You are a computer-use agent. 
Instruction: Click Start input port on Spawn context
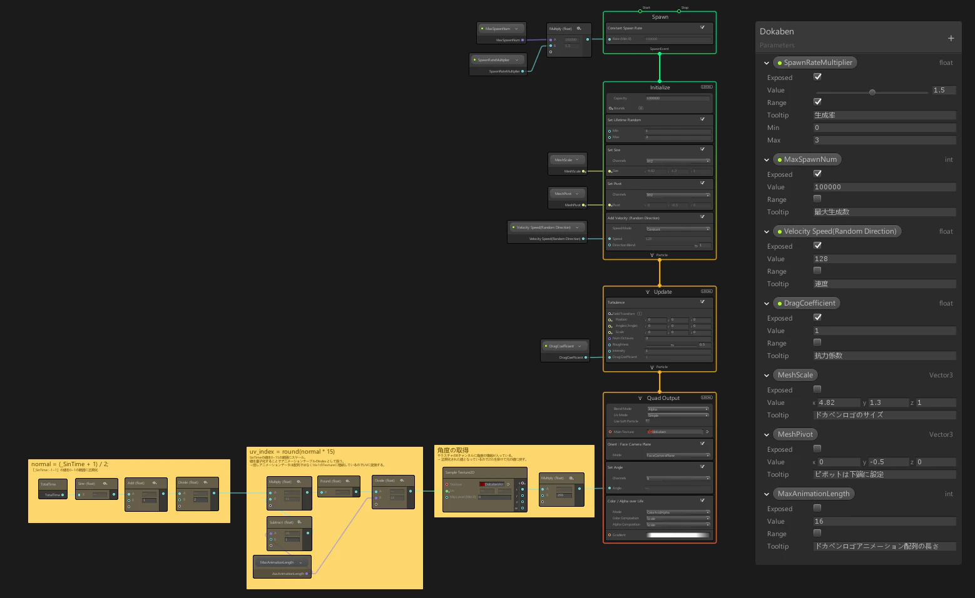640,11
